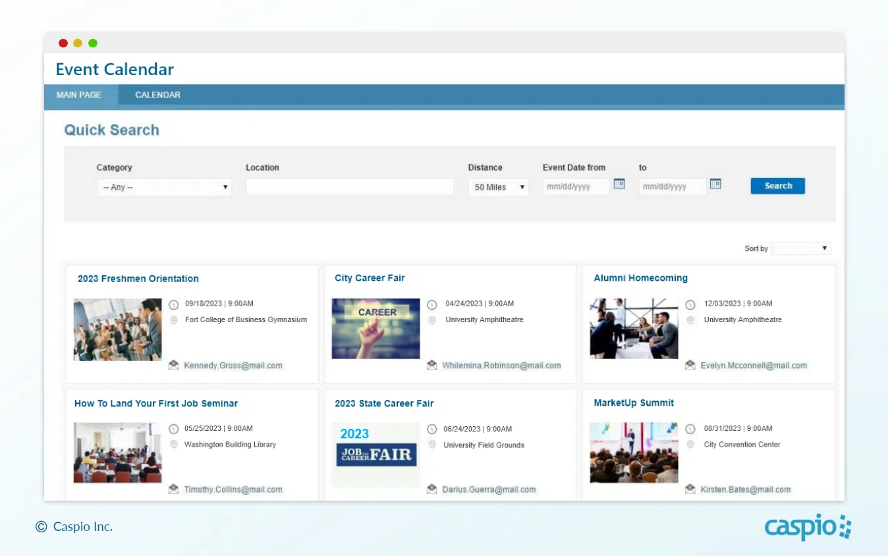Open the How To Land Your First Job Seminar

pyautogui.click(x=156, y=403)
